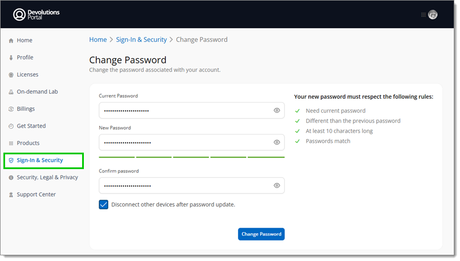This screenshot has height=261, width=460.
Task: Click 'Disconnect other devices after password update' label
Action: click(173, 205)
